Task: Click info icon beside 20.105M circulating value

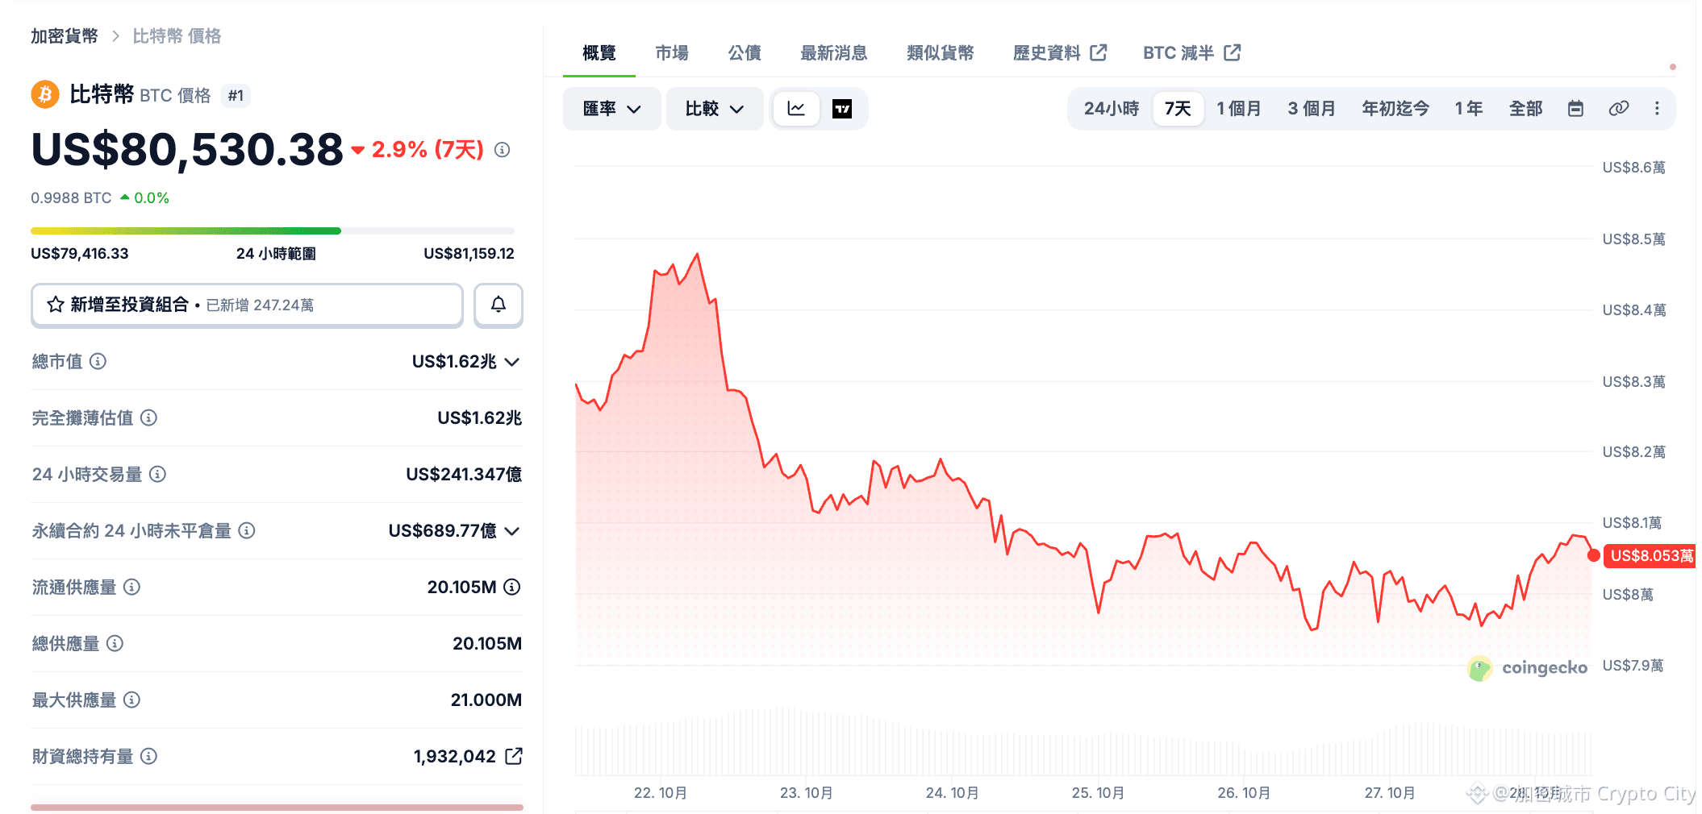Action: 512,587
